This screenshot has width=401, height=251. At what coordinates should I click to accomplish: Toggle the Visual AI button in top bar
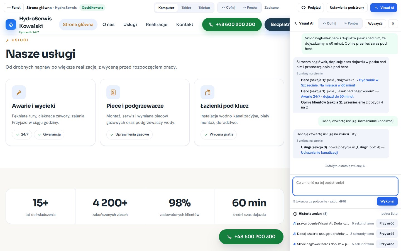(x=384, y=8)
